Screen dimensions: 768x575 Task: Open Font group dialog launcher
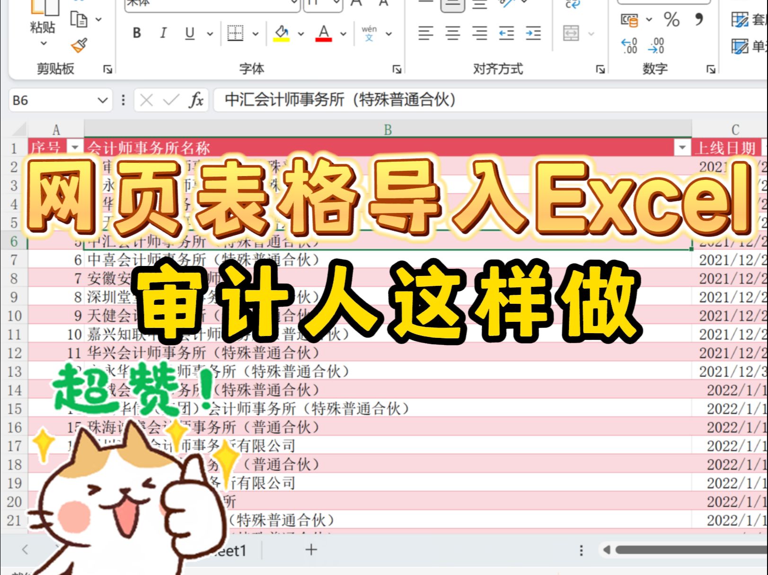[x=397, y=70]
